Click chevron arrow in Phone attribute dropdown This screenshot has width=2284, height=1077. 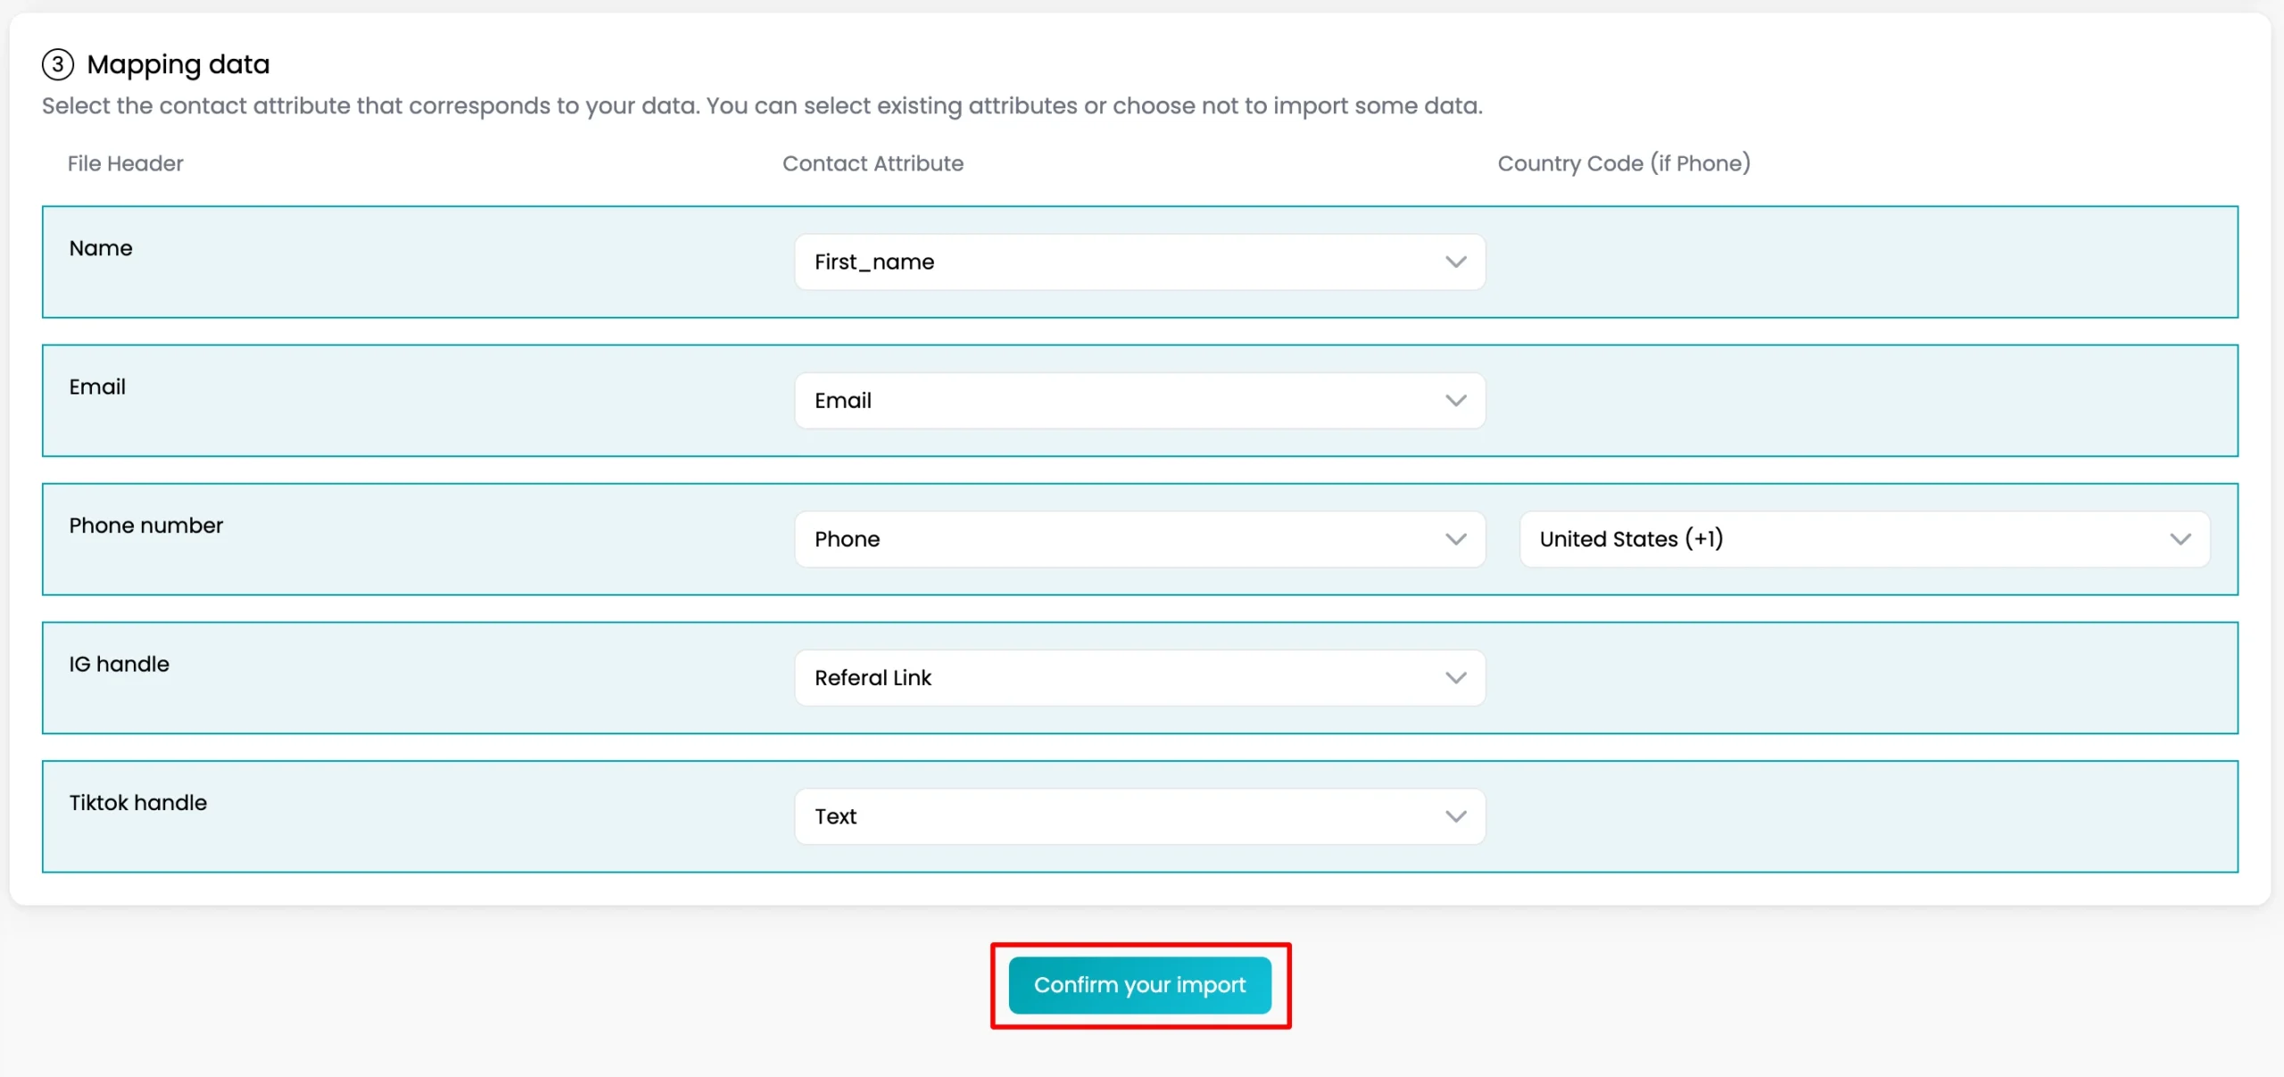[1455, 539]
